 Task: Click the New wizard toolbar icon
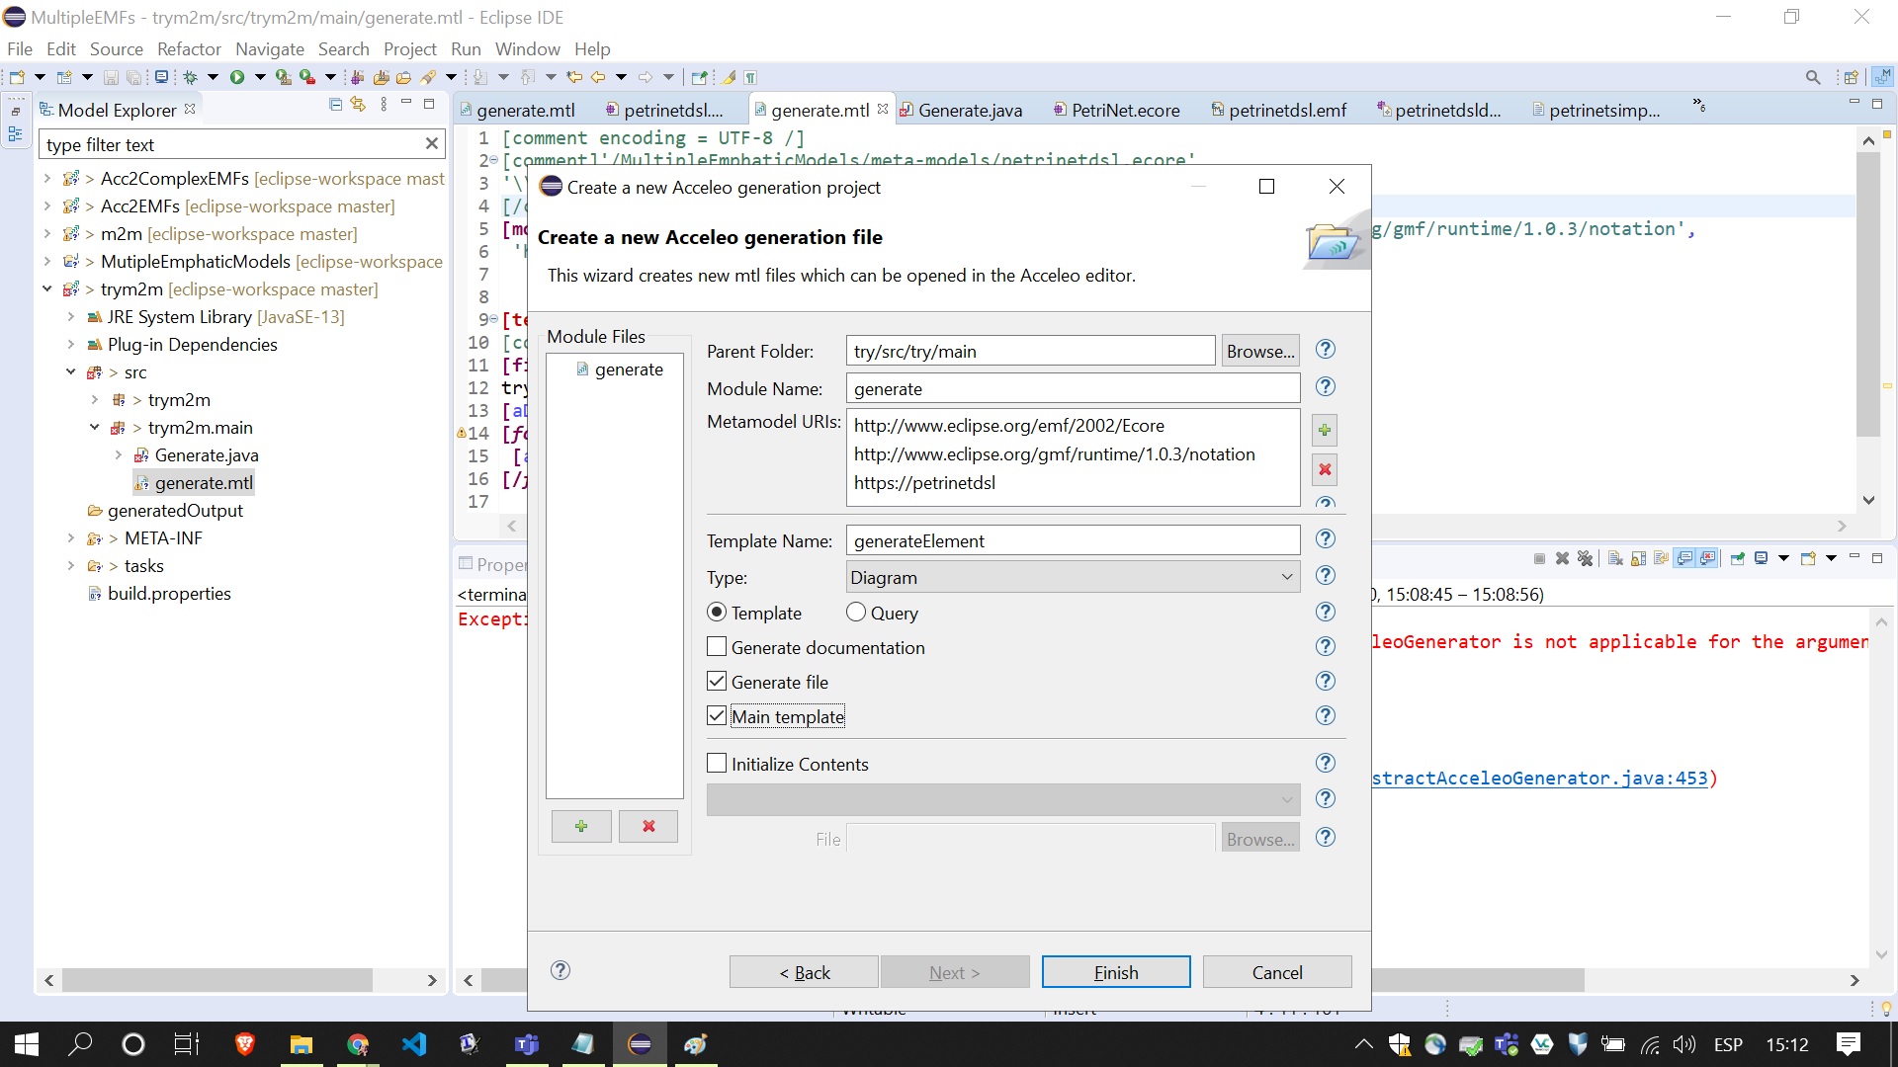tap(17, 77)
